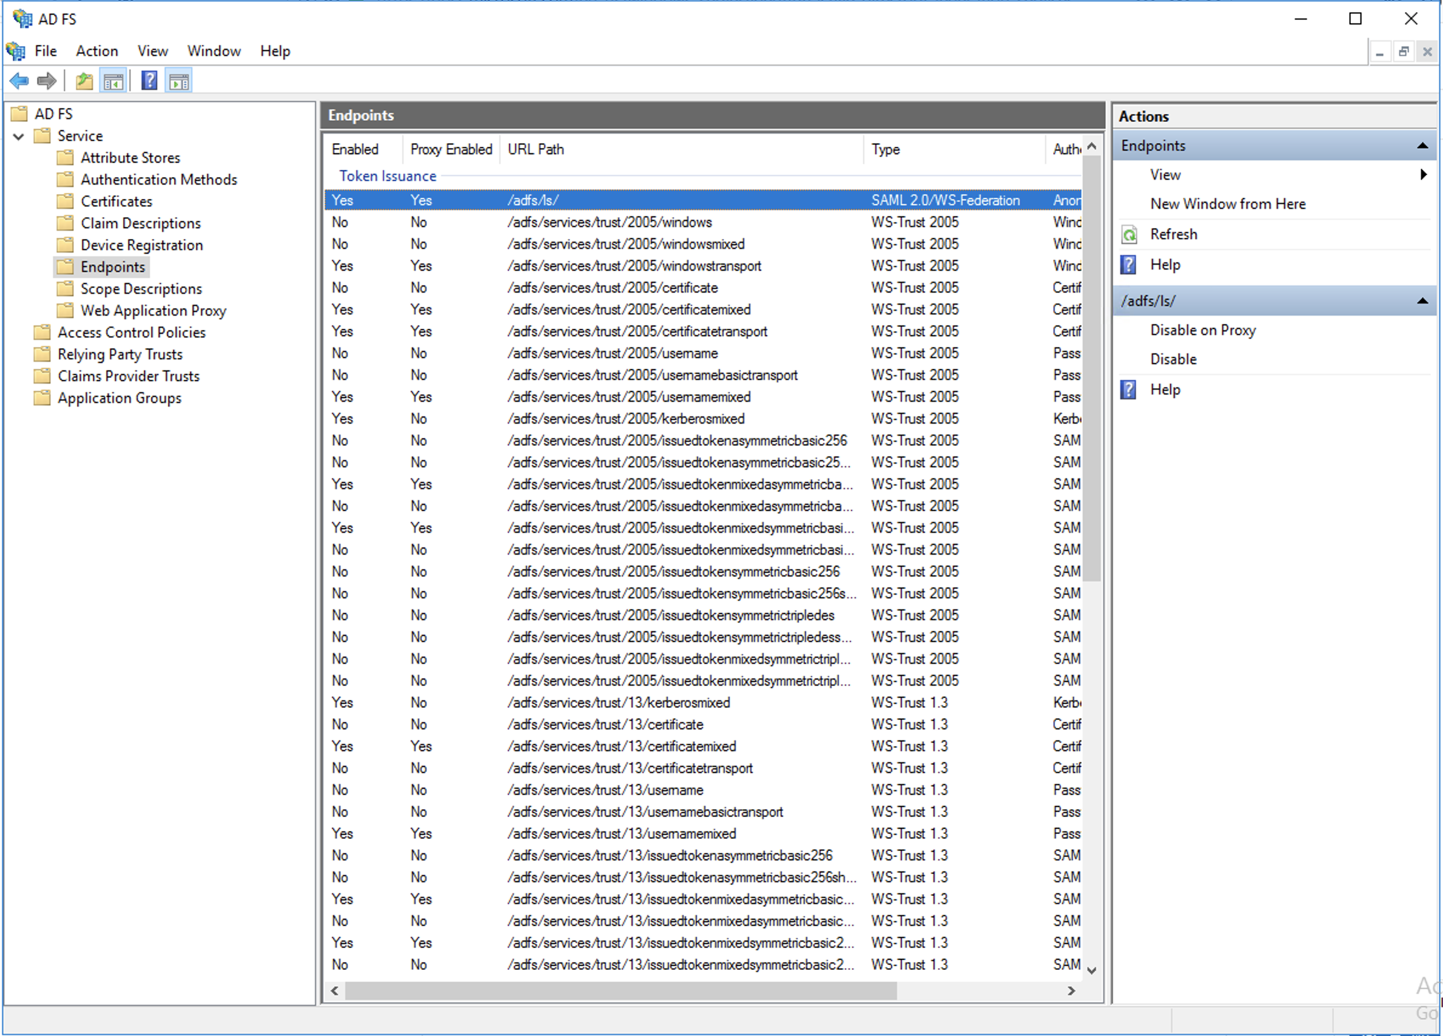
Task: Click the Certificates folder icon
Action: tap(65, 201)
